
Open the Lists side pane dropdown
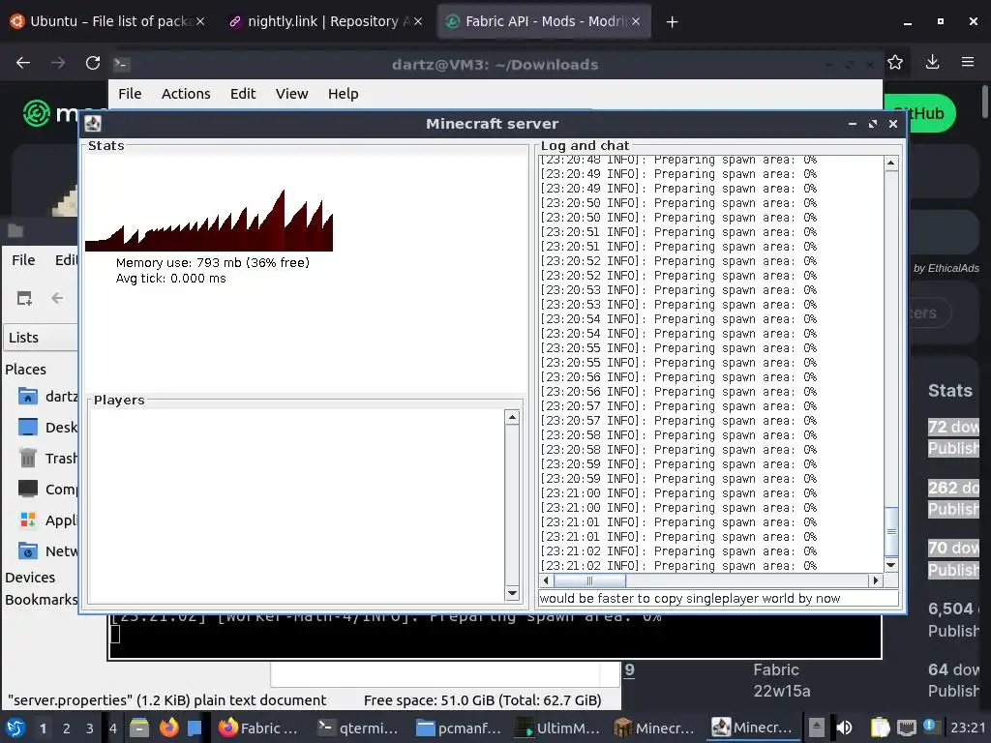[41, 338]
